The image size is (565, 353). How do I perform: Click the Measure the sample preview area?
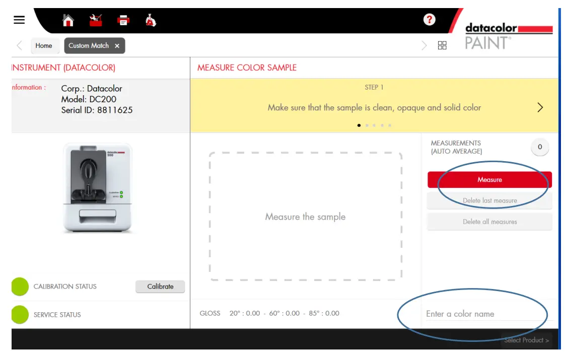click(306, 217)
